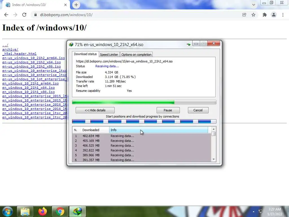This screenshot has width=289, height=217.
Task: Click connection list scroll up arrow
Action: pyautogui.click(x=214, y=129)
